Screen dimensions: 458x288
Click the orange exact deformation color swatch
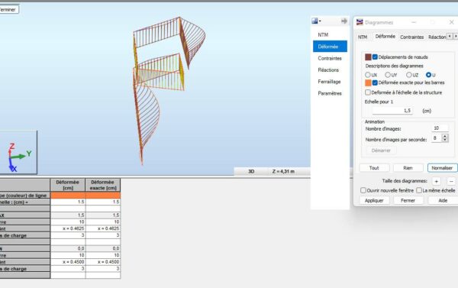pyautogui.click(x=368, y=83)
